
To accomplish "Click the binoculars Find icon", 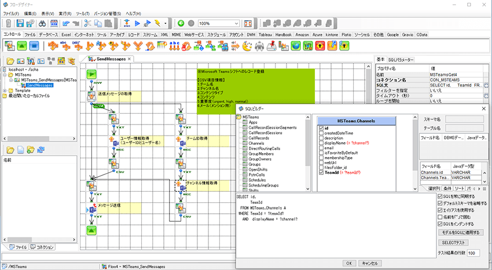I will 42,23.
